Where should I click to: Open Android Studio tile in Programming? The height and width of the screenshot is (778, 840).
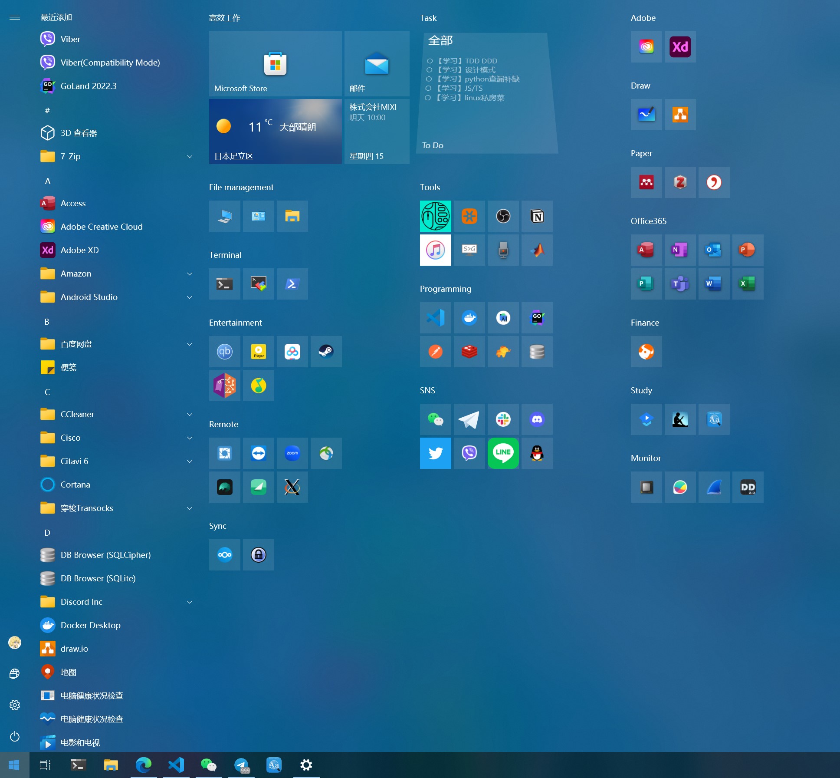(x=503, y=318)
